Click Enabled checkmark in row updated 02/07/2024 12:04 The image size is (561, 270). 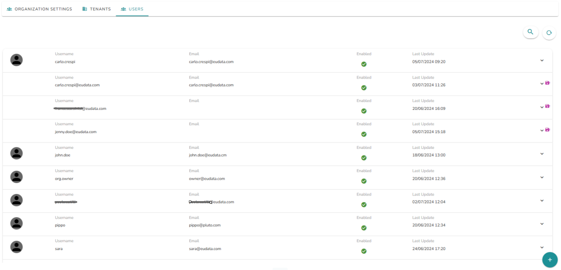click(x=364, y=205)
